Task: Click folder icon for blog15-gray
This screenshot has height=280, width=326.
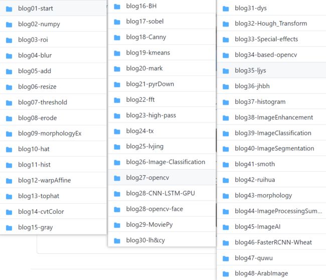Action: 9,228
